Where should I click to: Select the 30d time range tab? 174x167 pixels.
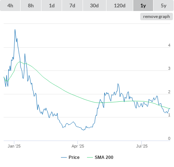(94, 6)
